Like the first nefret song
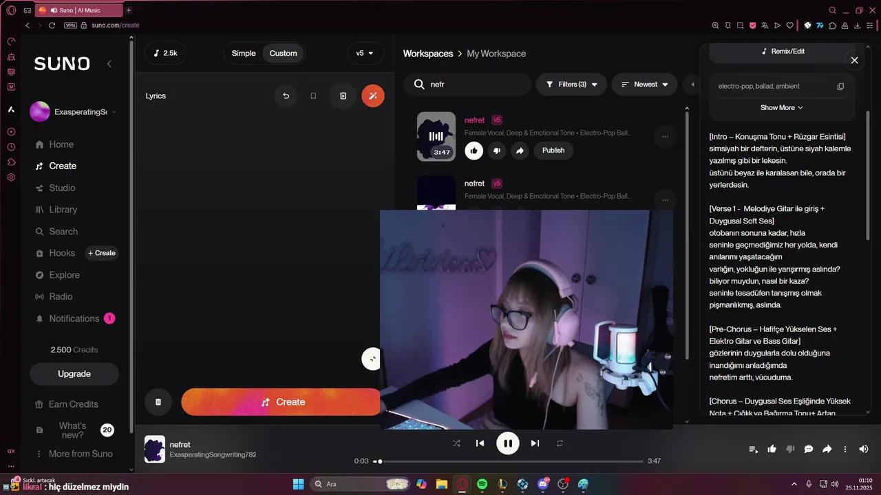 [474, 151]
